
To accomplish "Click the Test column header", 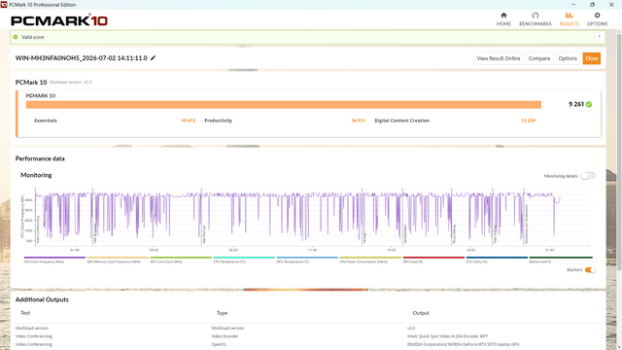I will pos(25,313).
